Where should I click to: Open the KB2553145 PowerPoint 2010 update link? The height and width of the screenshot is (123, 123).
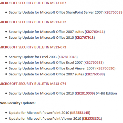point(80,113)
